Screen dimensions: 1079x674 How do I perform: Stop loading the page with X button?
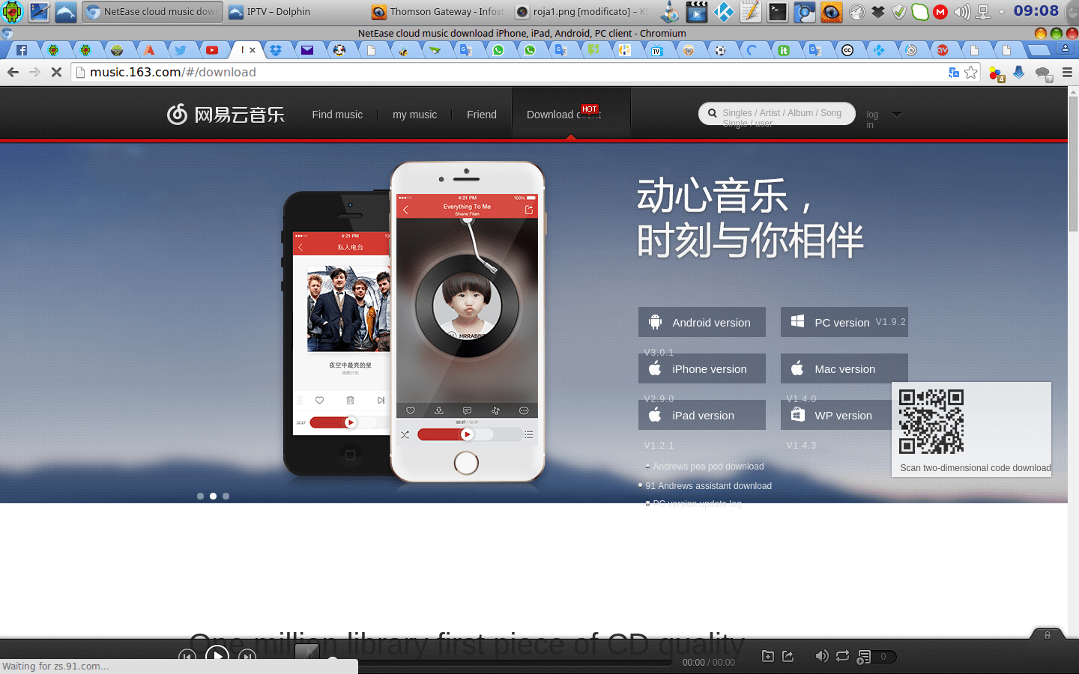click(56, 72)
